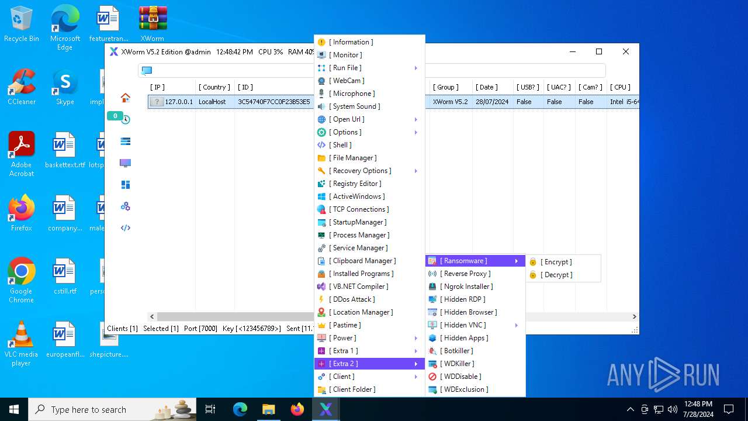This screenshot has width=748, height=421.
Task: Select [ WDDisable ] in submenu
Action: pos(475,377)
